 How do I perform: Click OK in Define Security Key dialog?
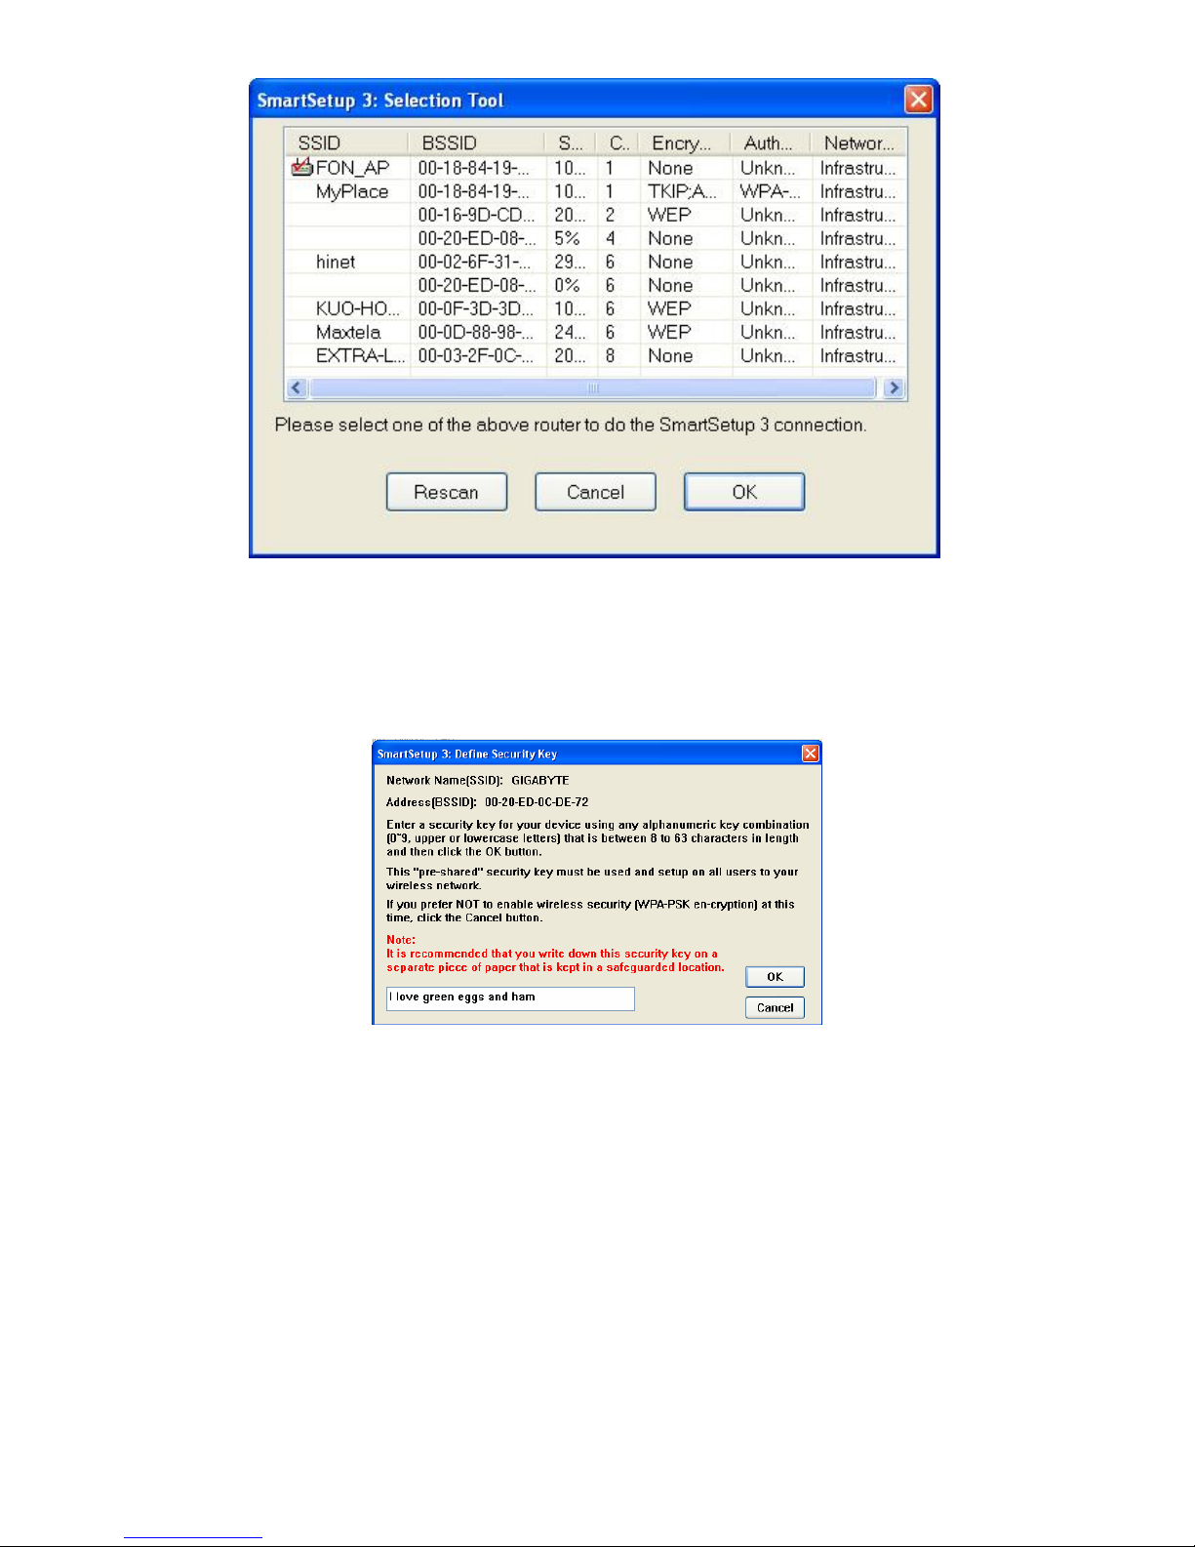pos(775,977)
